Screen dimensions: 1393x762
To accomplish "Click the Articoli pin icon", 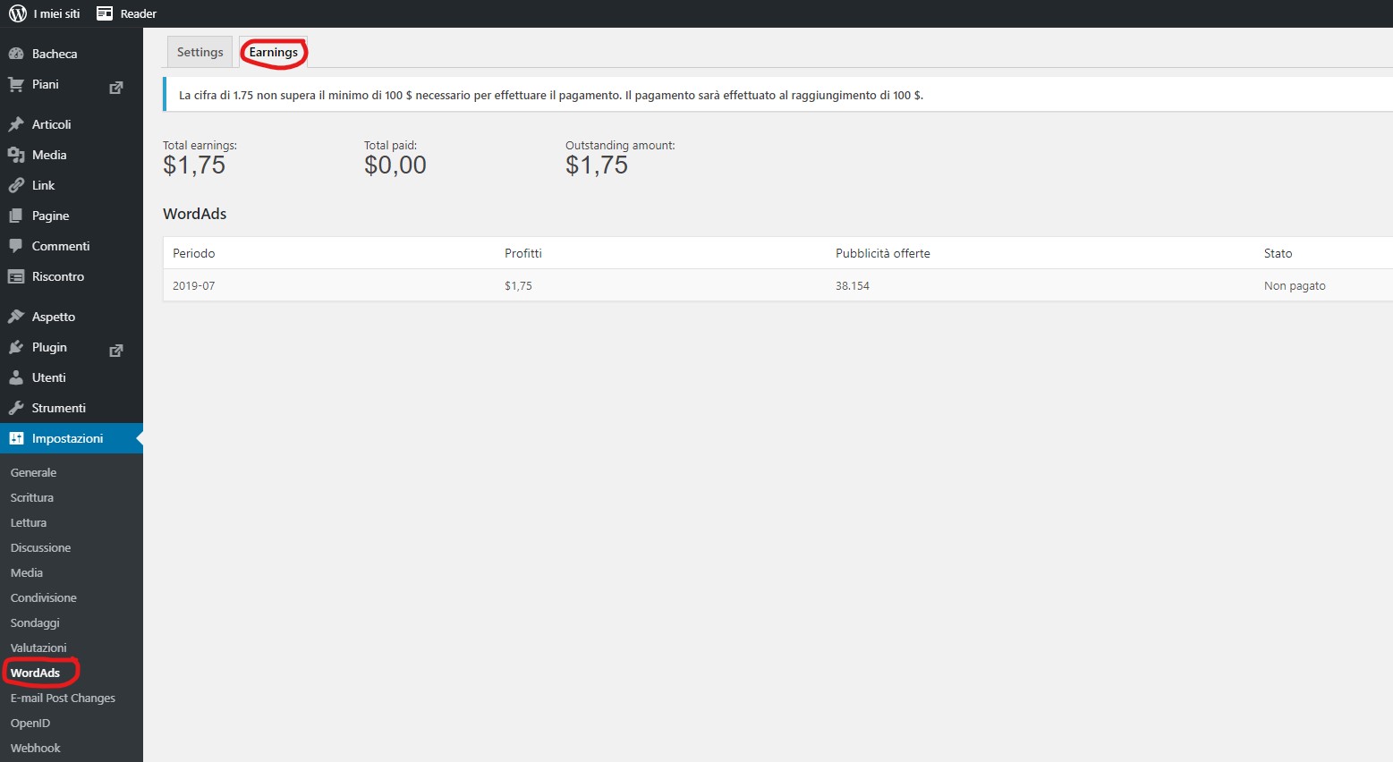I will (16, 124).
